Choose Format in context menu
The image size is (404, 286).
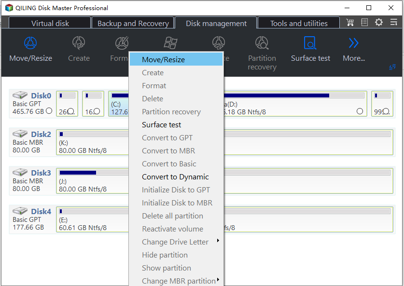pos(176,85)
